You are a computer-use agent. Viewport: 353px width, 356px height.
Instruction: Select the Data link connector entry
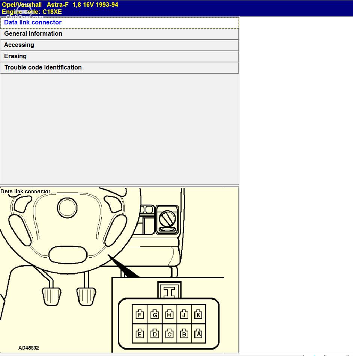(x=120, y=23)
